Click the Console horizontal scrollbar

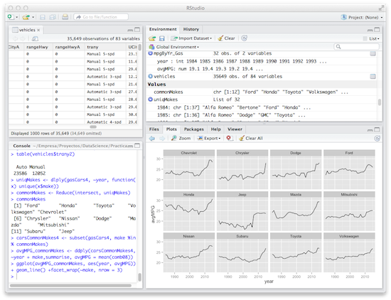tap(70, 286)
